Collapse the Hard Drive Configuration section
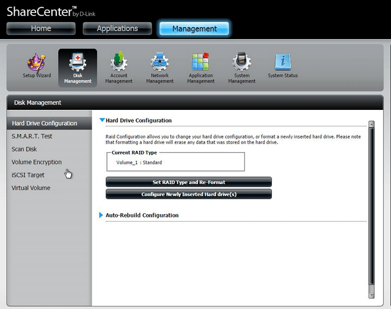 point(102,120)
